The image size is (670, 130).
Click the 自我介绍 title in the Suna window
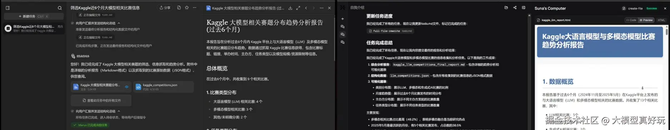(x=357, y=7)
